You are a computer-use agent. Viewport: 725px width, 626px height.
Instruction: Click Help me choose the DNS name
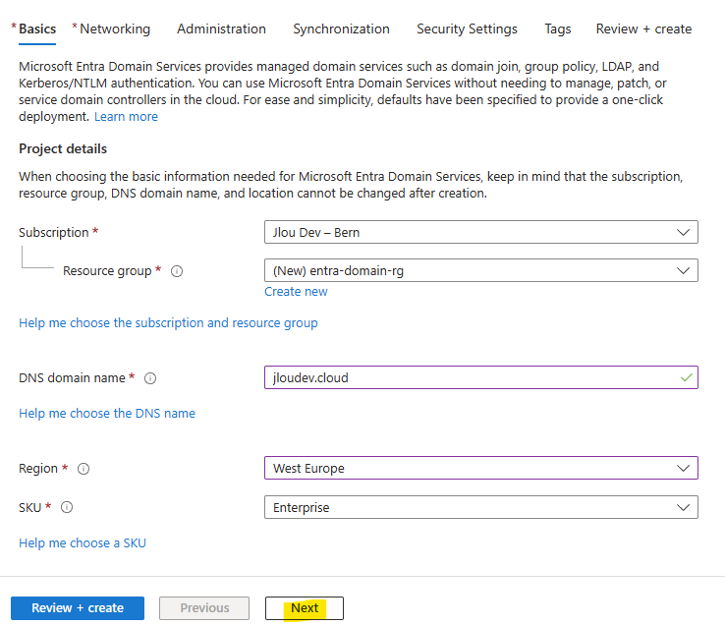[x=107, y=413]
